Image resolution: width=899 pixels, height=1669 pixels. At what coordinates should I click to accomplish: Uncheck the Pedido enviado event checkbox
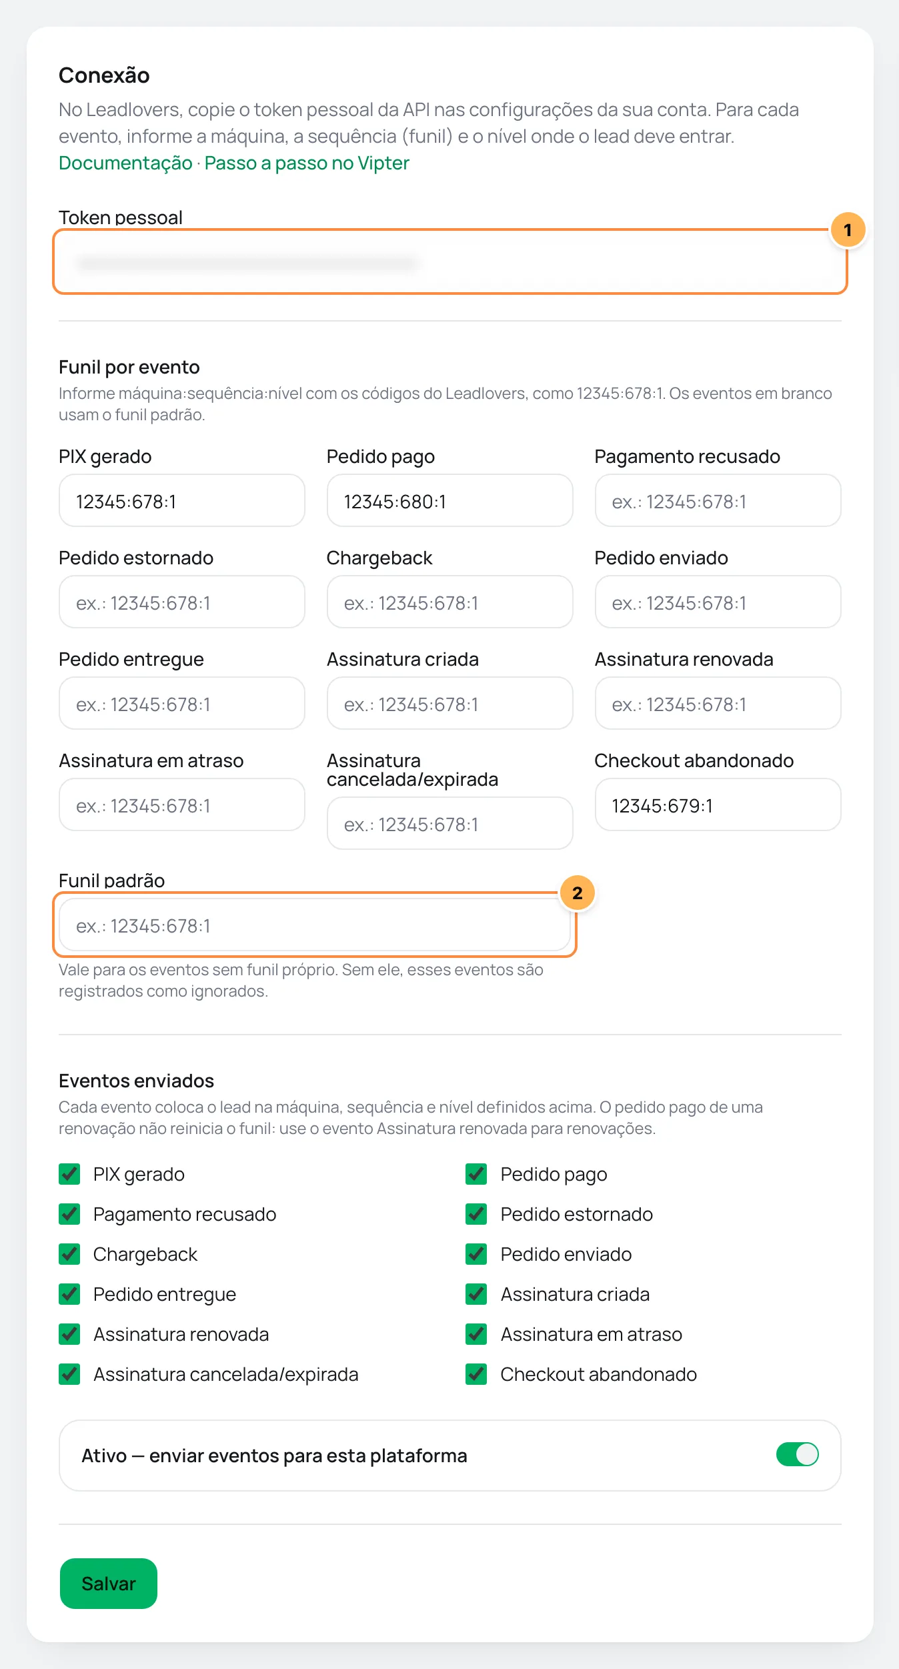(476, 1254)
